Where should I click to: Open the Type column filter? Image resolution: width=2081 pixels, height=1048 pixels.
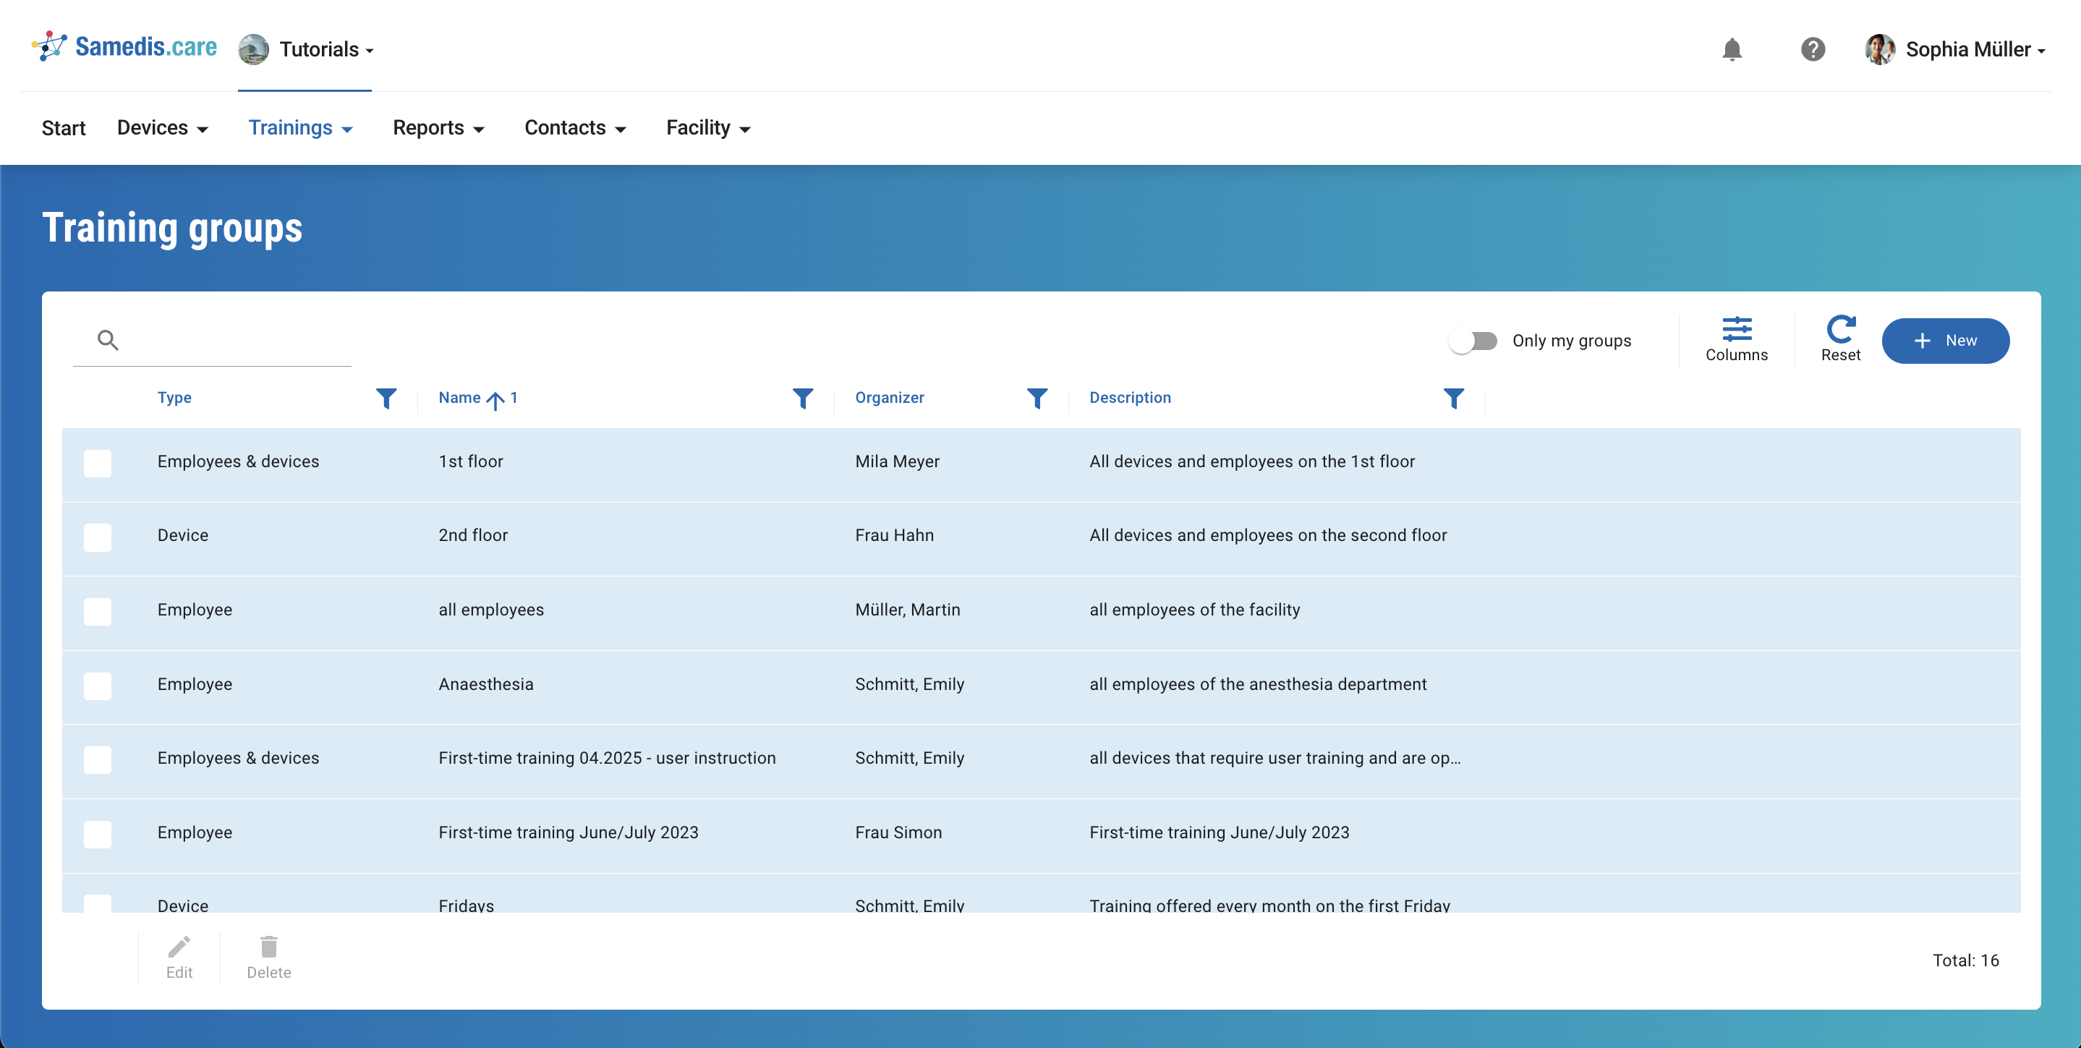386,398
